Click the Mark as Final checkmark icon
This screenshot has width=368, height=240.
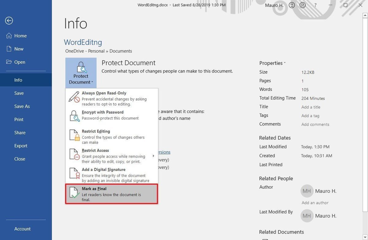tap(74, 192)
